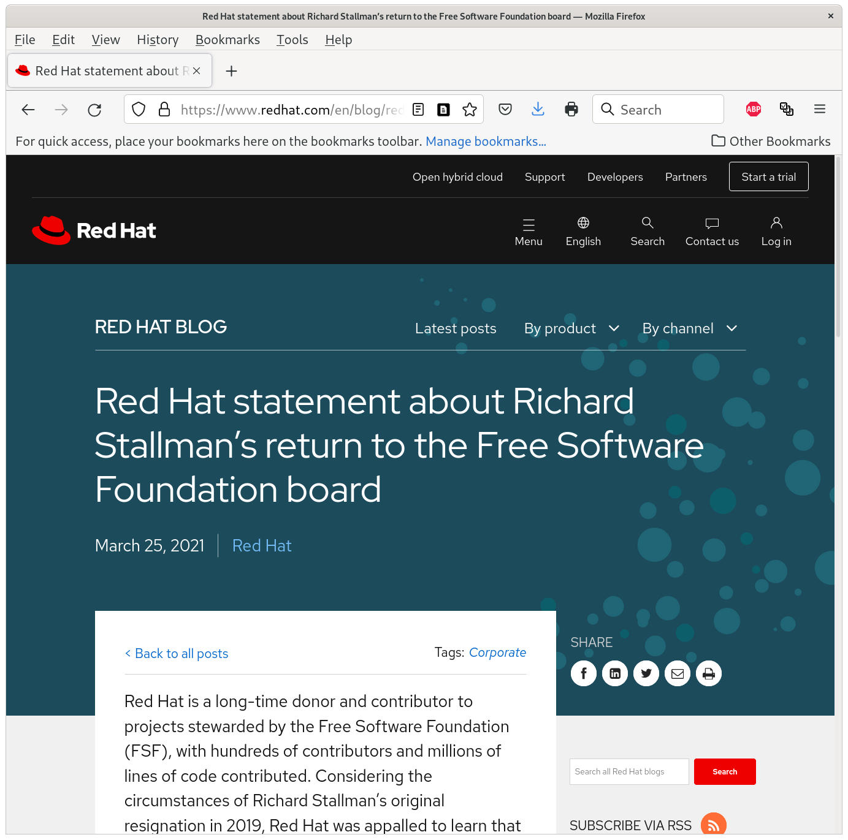Click the dark page icon next to reader view
This screenshot has width=848, height=840.
pyautogui.click(x=443, y=109)
